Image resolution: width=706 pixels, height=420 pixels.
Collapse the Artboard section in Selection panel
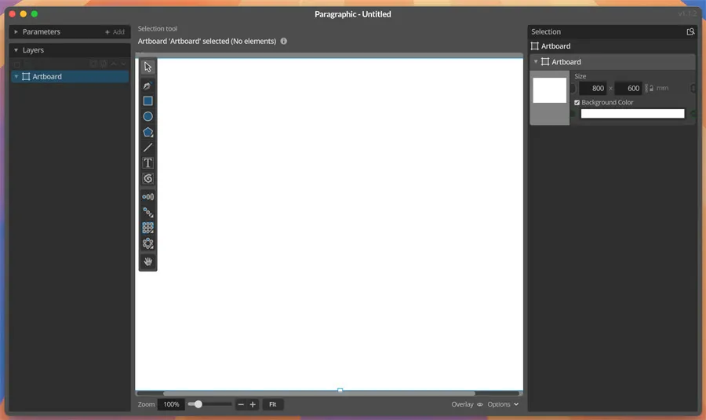tap(536, 62)
